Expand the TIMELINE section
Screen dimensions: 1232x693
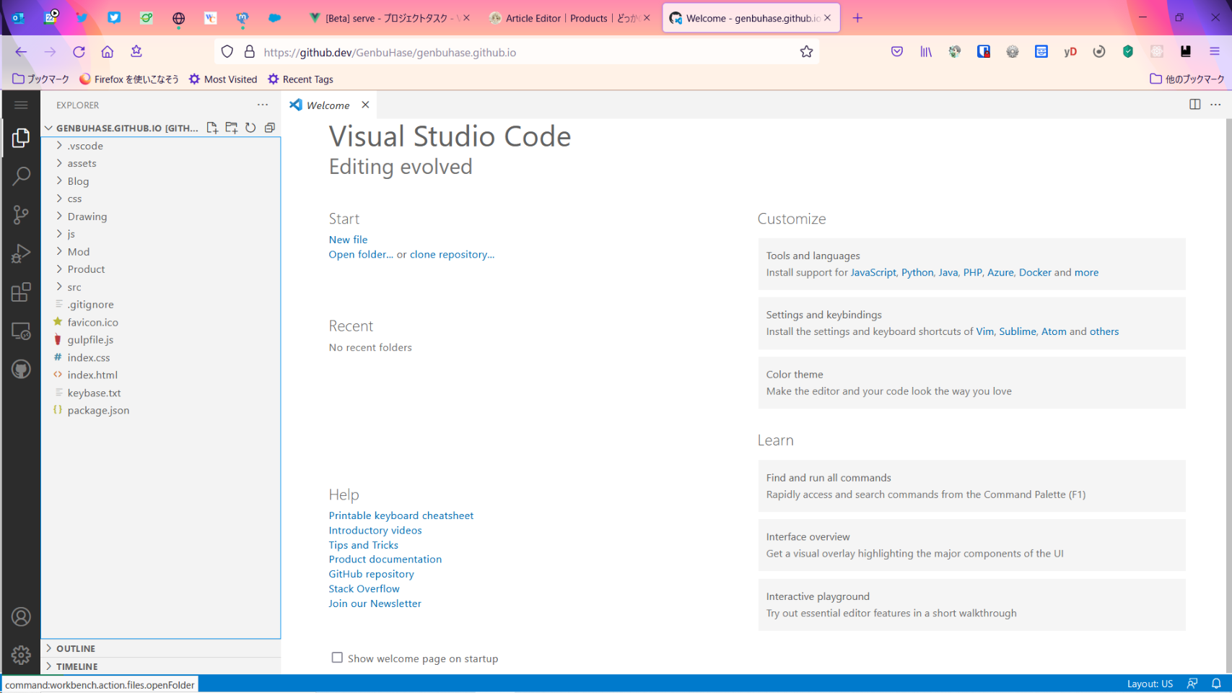(77, 666)
